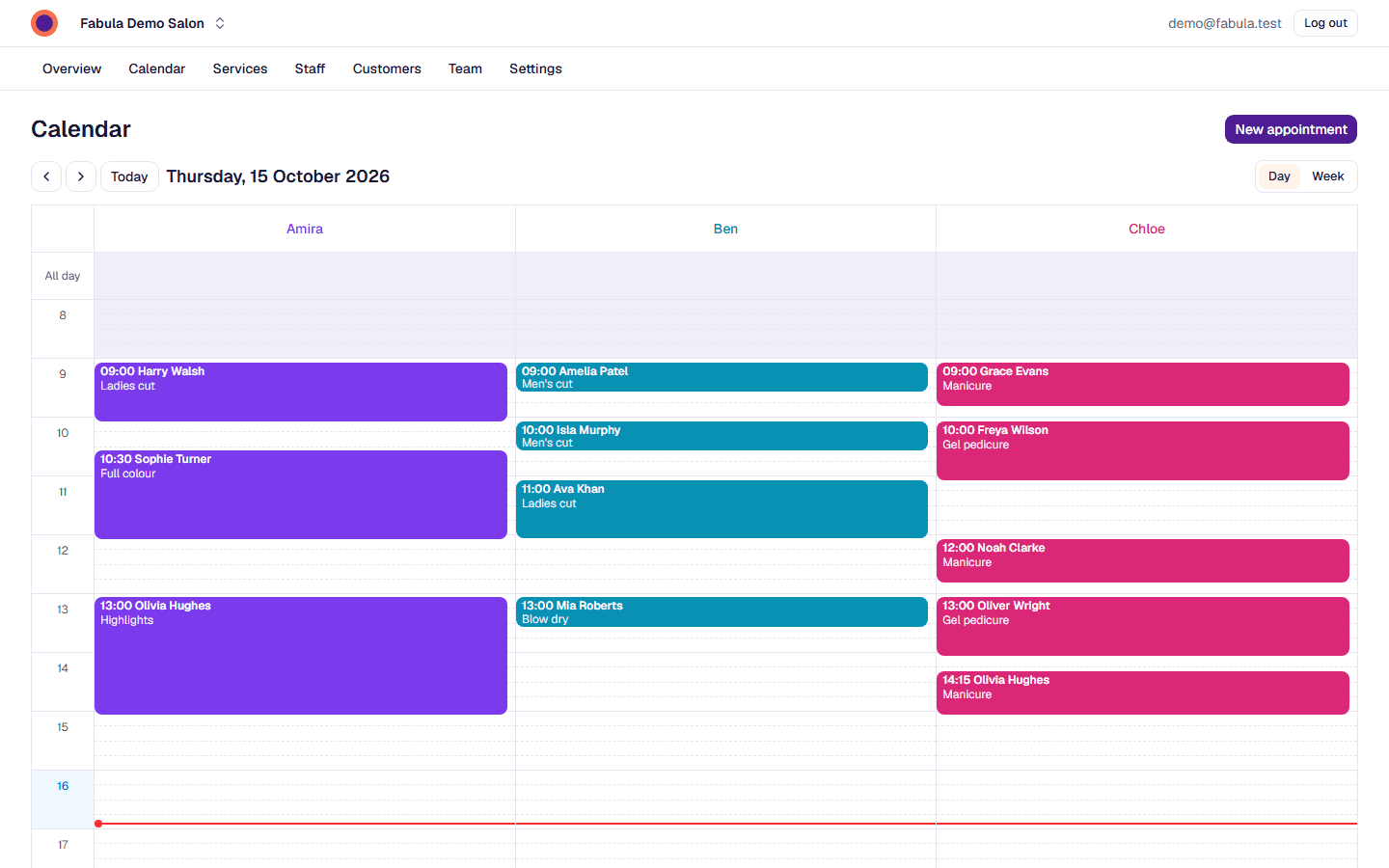Image resolution: width=1389 pixels, height=868 pixels.
Task: Select the Amira staff column header
Action: pos(305,229)
